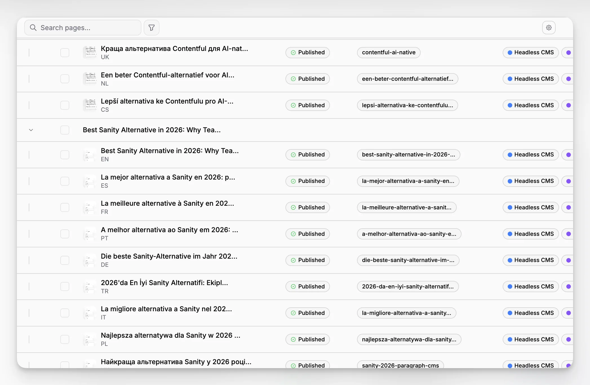The height and width of the screenshot is (385, 590).
Task: Open Een beter Contentful-alternatief page title
Action: click(x=168, y=75)
